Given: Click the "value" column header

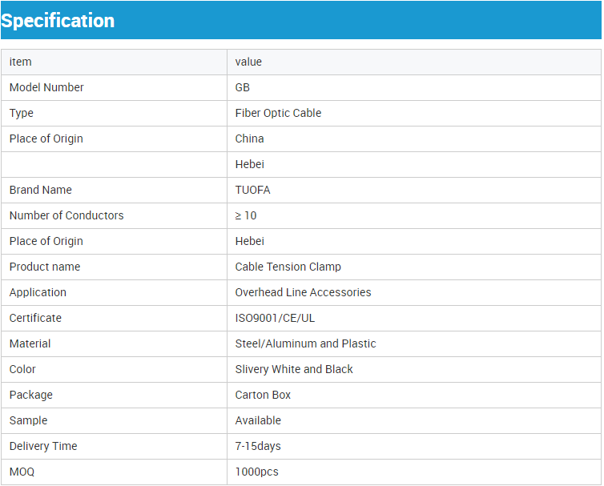Looking at the screenshot, I should (248, 62).
